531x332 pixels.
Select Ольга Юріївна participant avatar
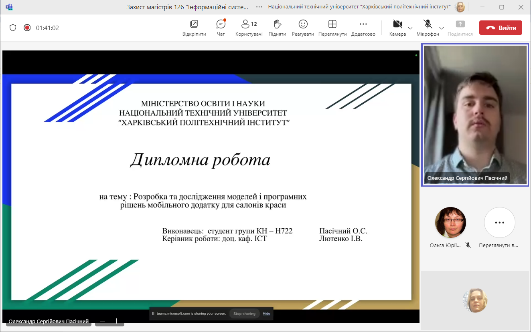[450, 223]
